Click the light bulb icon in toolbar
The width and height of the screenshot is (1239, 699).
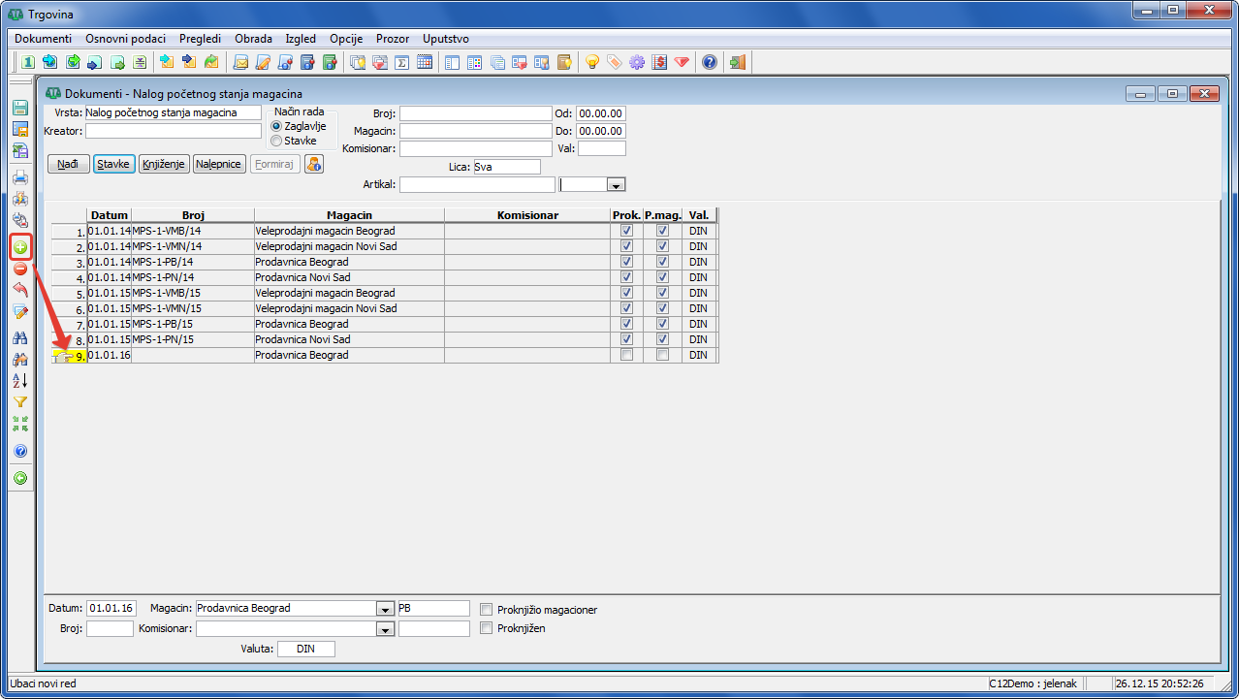(591, 62)
